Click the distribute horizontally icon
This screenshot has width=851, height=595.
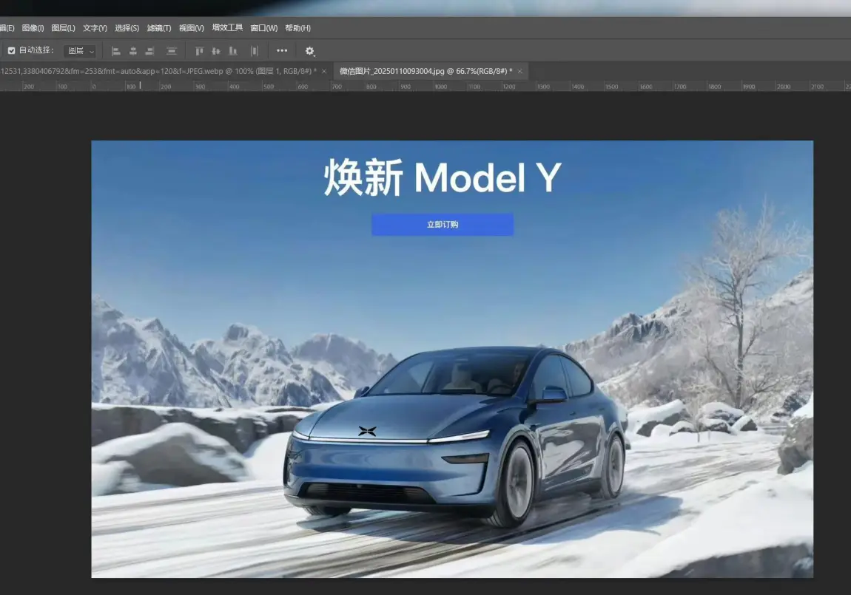click(x=254, y=51)
